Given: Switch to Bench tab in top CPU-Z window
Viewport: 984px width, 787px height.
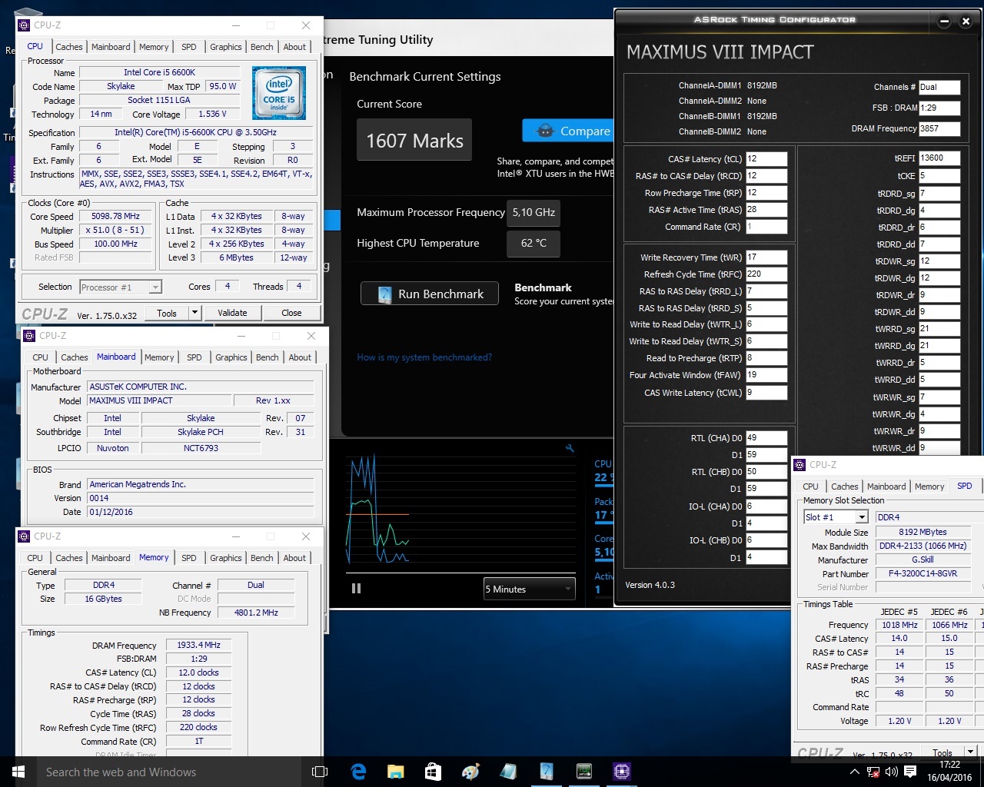Looking at the screenshot, I should 262,47.
